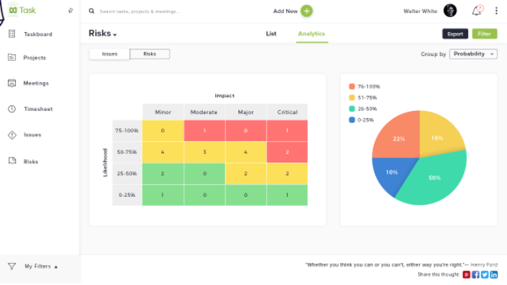This screenshot has height=285, width=507.
Task: Share quote on Pinterest
Action: click(466, 275)
